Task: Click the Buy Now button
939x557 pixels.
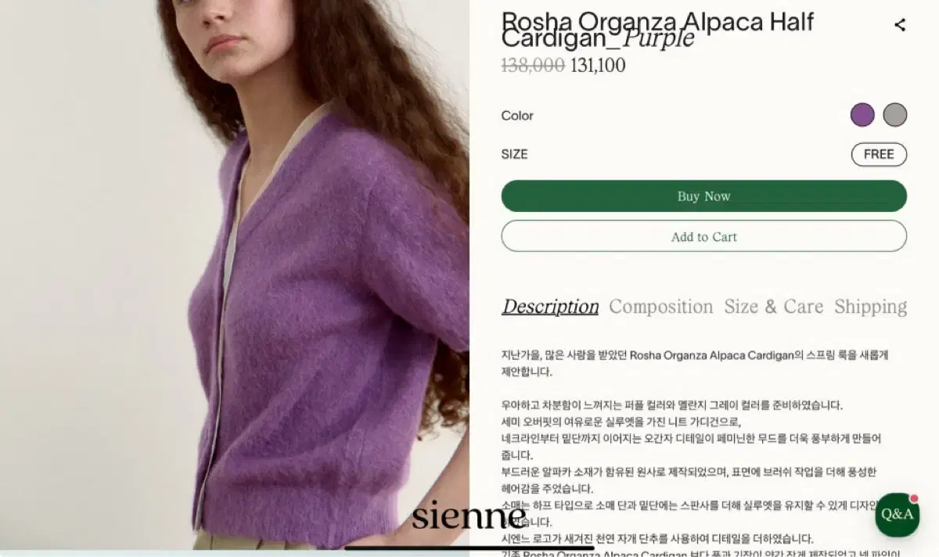Action: click(704, 196)
